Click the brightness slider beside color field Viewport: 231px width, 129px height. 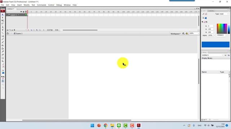coord(228,29)
